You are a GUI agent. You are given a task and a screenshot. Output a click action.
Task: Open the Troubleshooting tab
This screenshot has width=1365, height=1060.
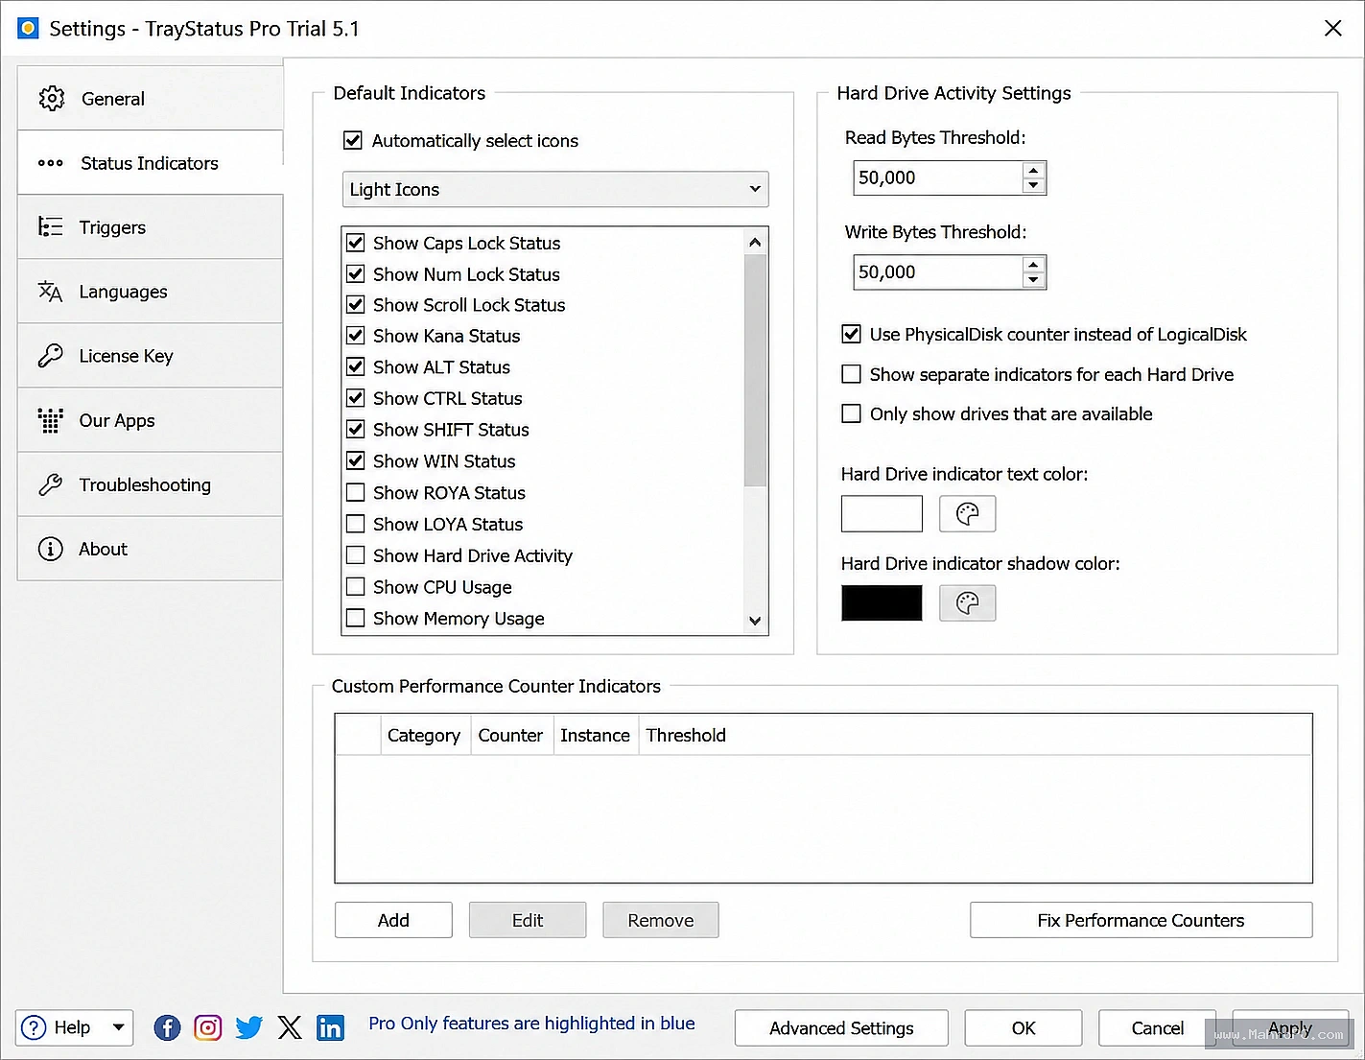(151, 484)
